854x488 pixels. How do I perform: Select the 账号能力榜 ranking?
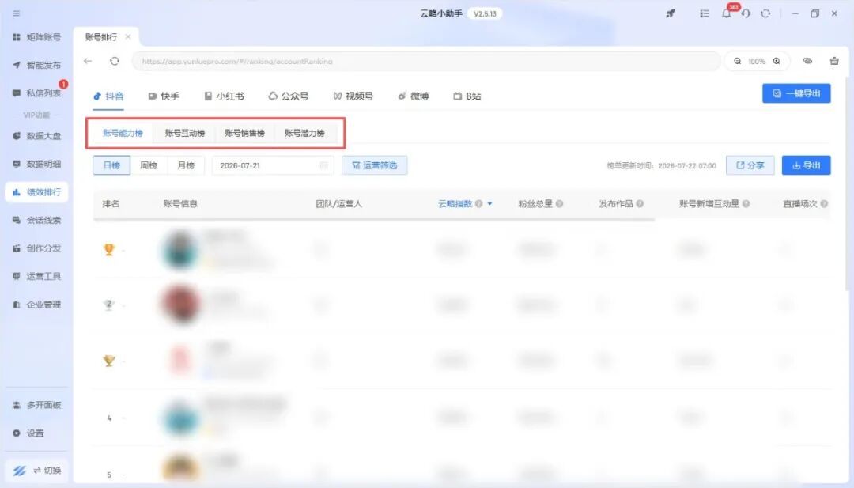(x=123, y=133)
